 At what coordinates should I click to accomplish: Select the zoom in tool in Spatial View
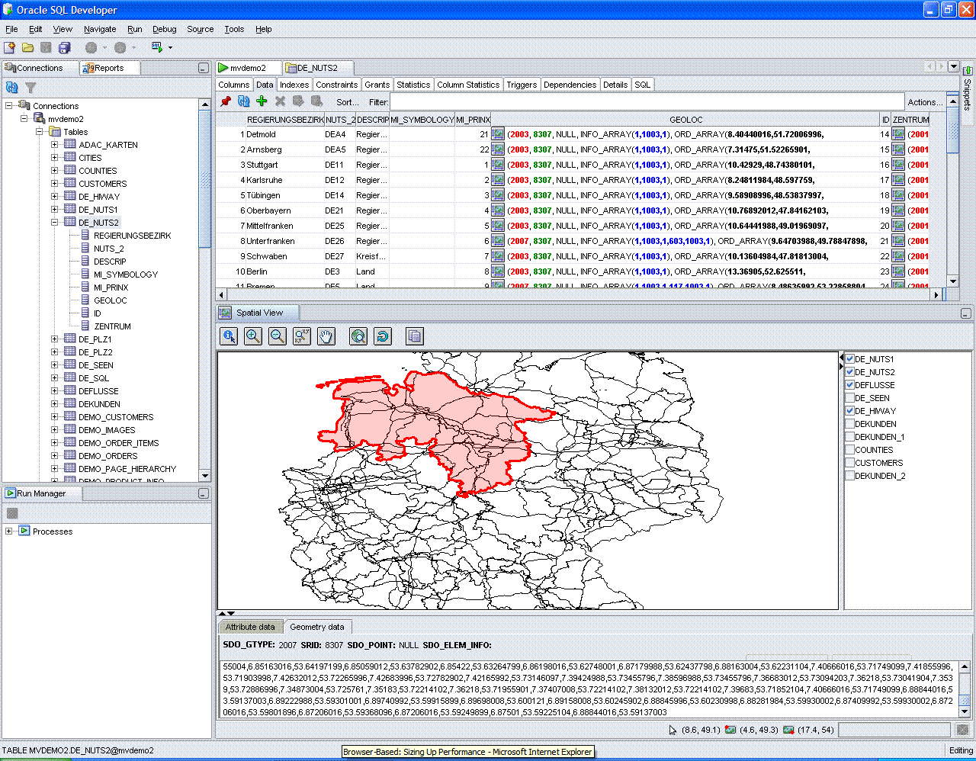253,336
